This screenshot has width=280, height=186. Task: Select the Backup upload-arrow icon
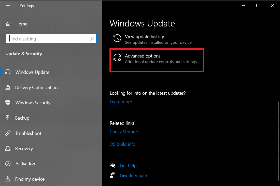click(x=8, y=118)
